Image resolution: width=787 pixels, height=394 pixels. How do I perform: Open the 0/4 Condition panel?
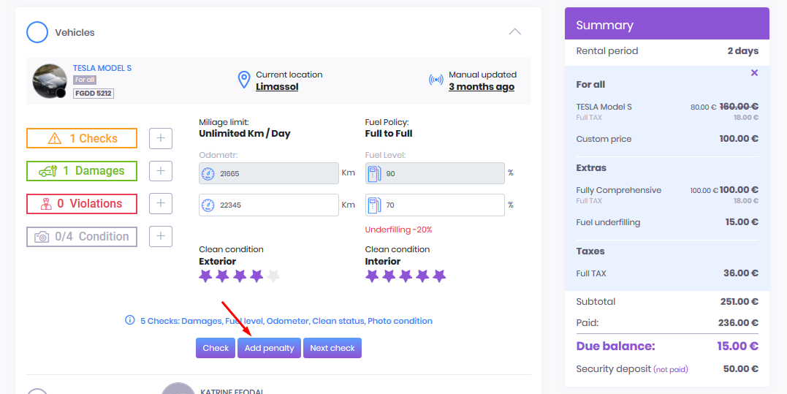pyautogui.click(x=82, y=236)
